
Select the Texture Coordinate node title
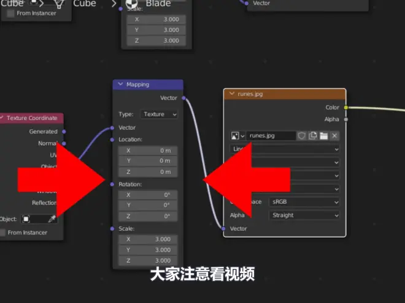[x=32, y=118]
